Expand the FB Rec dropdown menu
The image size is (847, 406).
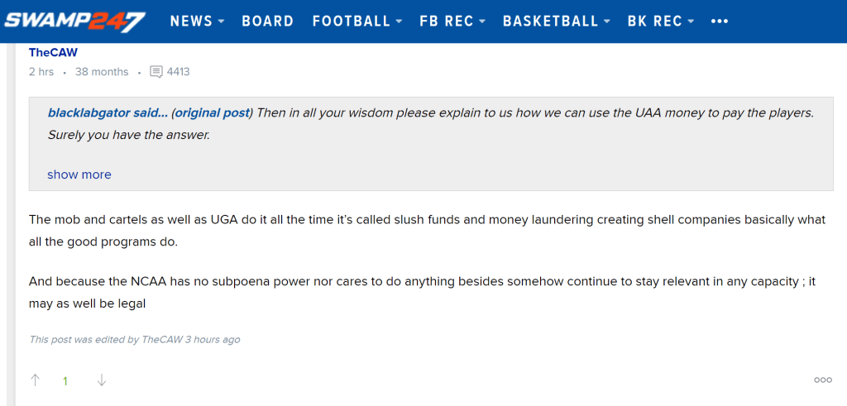point(452,21)
